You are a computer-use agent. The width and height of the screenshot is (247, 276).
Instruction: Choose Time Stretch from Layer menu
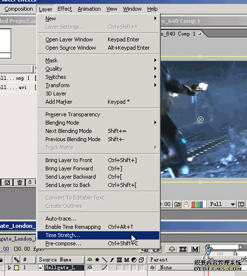tap(98, 235)
